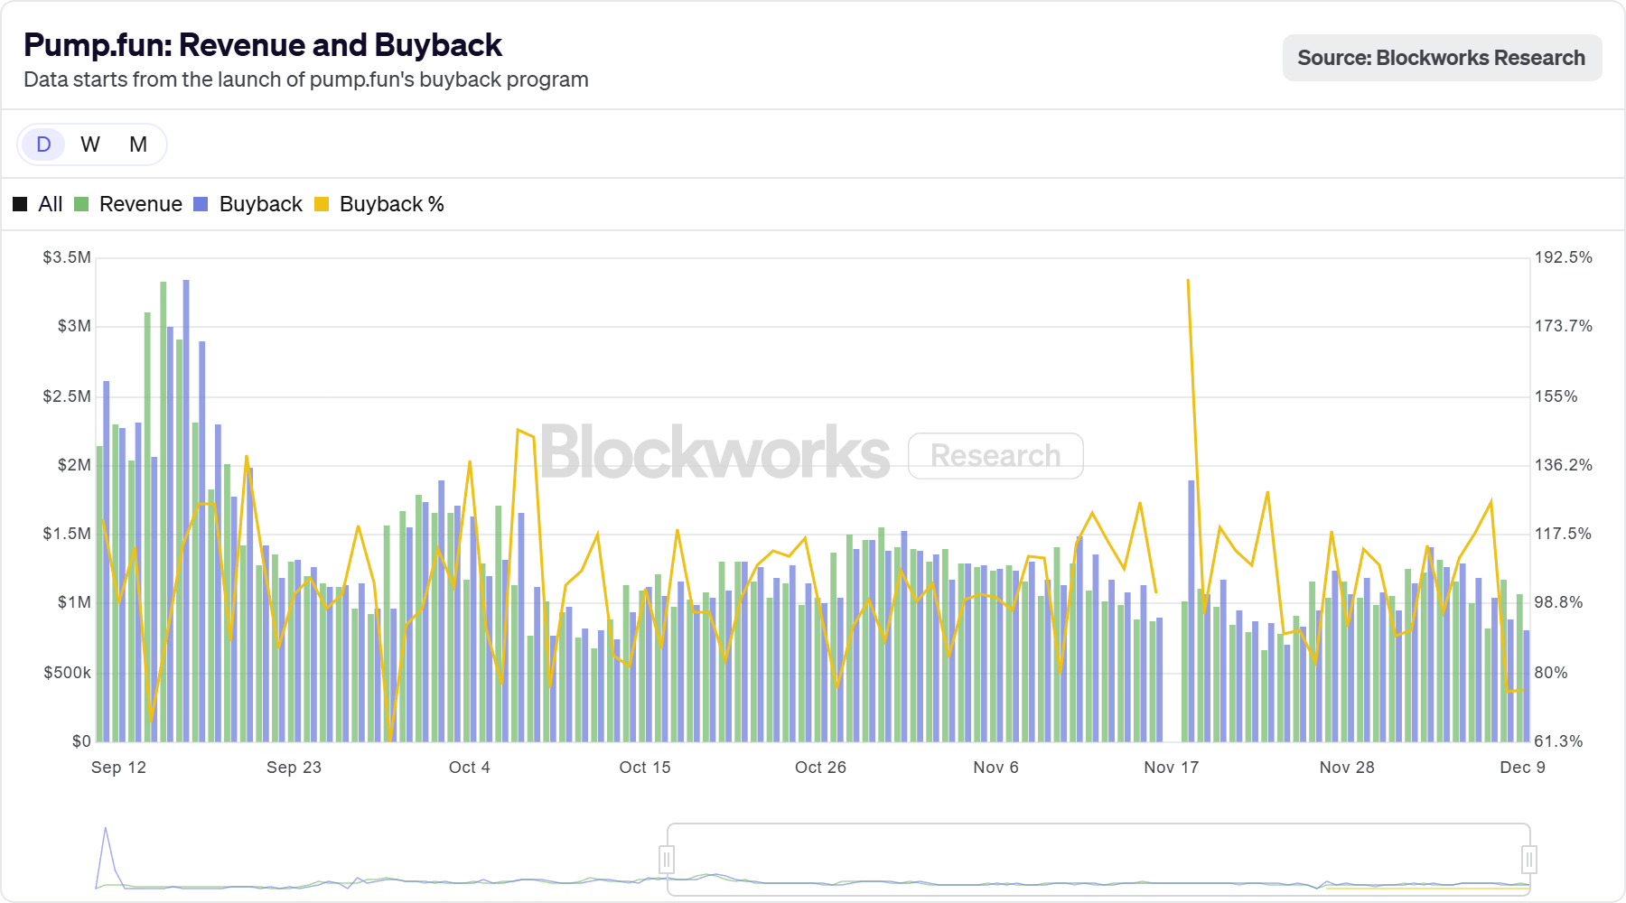The image size is (1626, 903).
Task: Select the Buyback % legend label text
Action: coord(391,204)
